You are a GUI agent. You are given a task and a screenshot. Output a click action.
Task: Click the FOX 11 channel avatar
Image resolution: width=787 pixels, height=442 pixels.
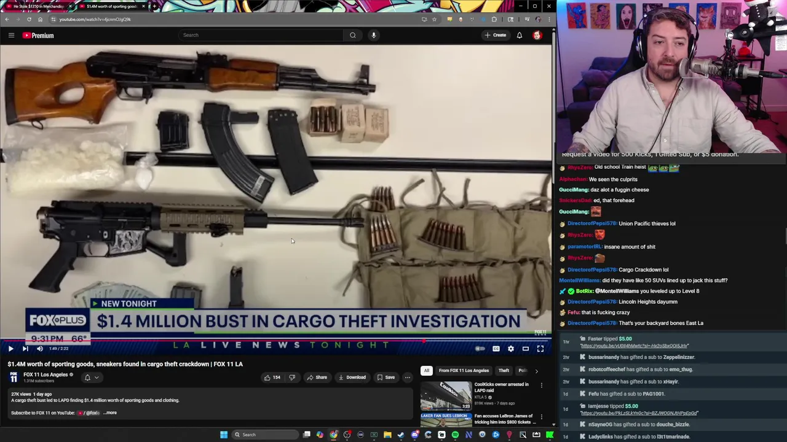14,377
